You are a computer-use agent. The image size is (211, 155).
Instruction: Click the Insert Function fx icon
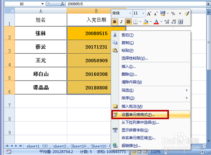[62, 4]
